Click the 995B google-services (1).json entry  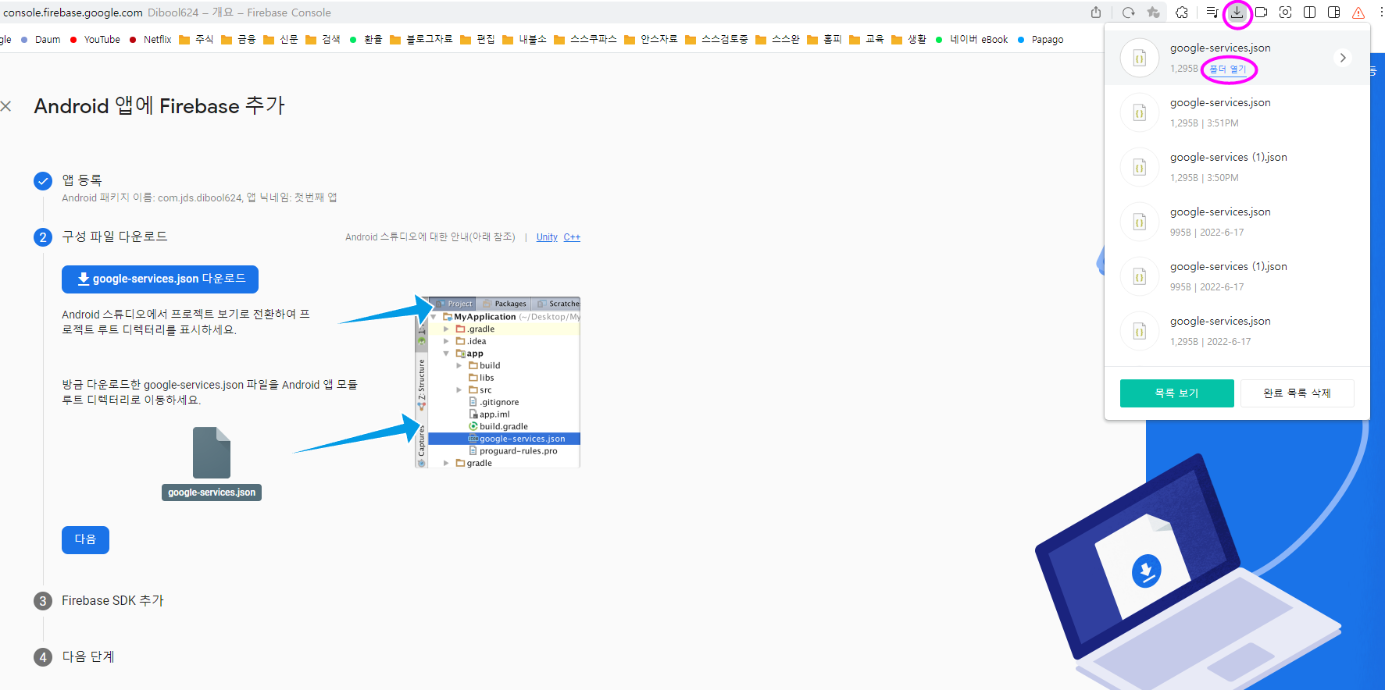coord(1237,276)
